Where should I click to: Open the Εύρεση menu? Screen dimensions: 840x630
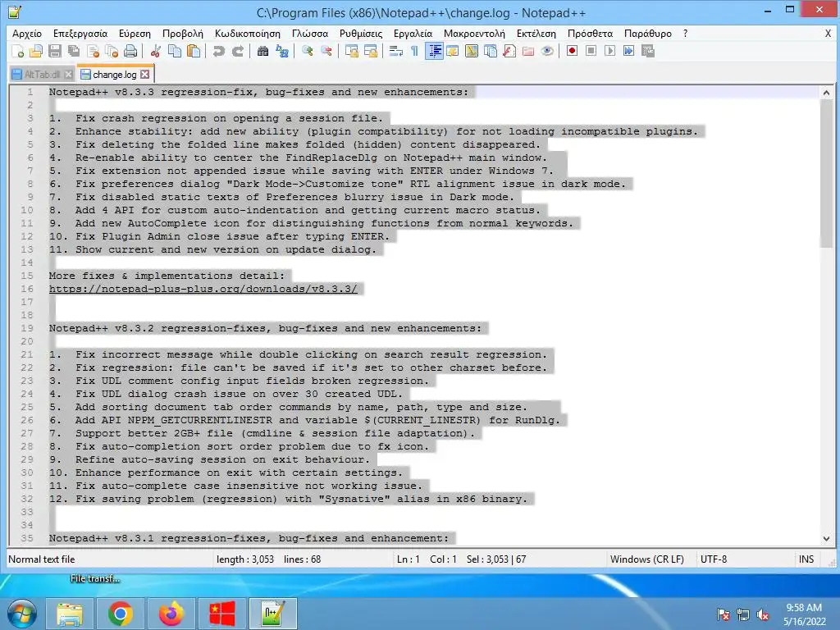point(135,33)
